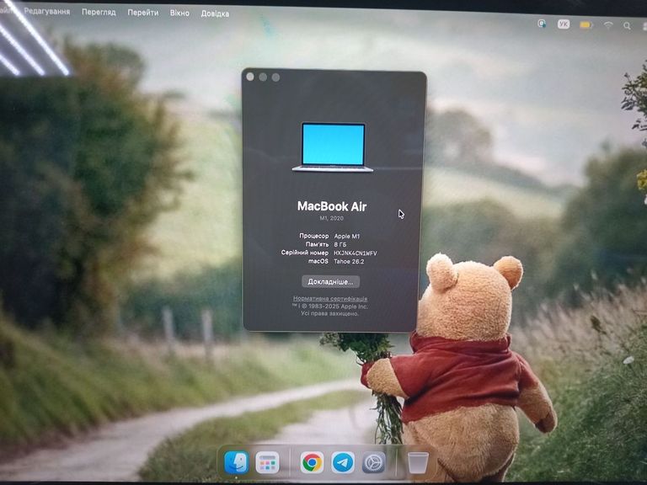Click the Докладніше... button
The image size is (647, 485).
pos(330,282)
